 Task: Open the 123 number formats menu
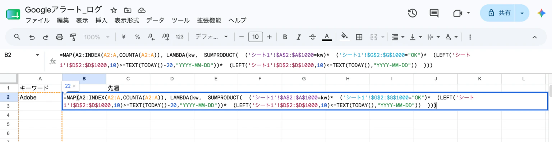(180, 37)
